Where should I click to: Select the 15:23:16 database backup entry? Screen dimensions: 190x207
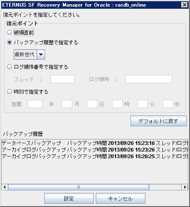pos(95,143)
